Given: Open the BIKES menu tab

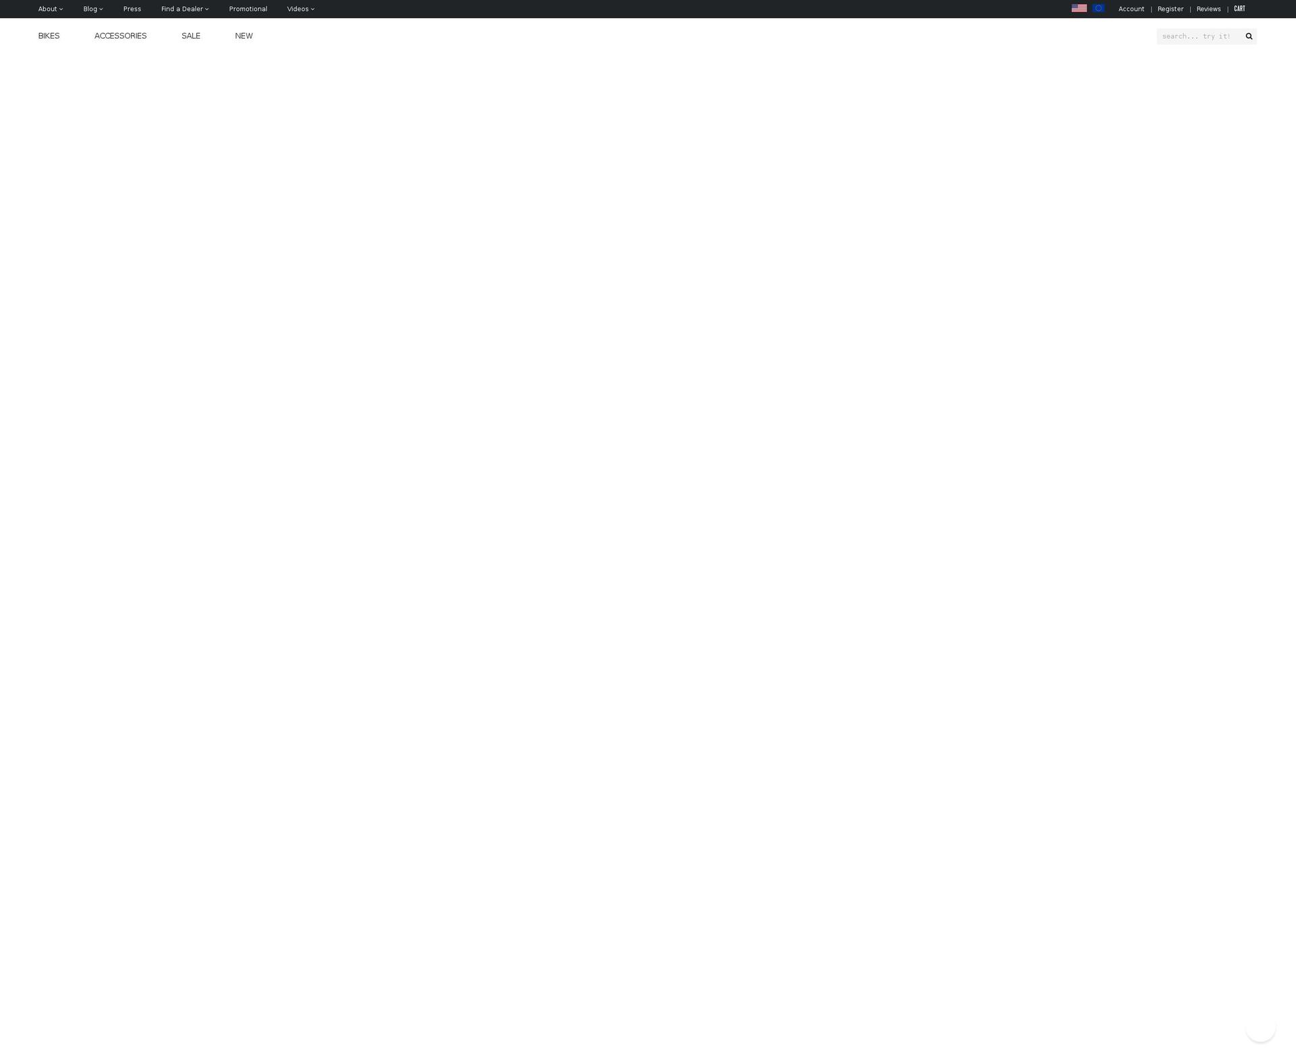Looking at the screenshot, I should [49, 36].
